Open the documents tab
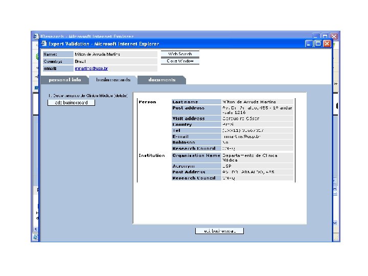The height and width of the screenshot is (276, 368). 162,80
